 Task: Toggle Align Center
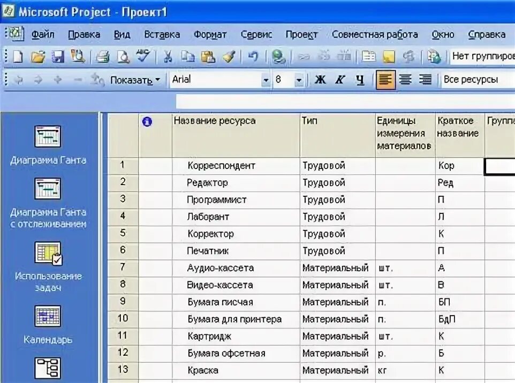[x=406, y=79]
